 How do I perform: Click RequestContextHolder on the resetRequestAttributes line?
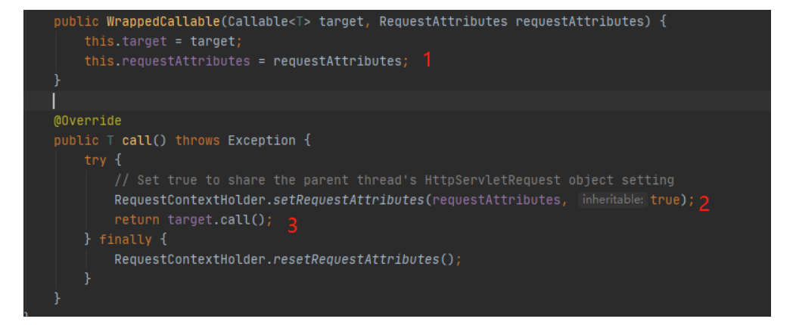[x=190, y=259]
